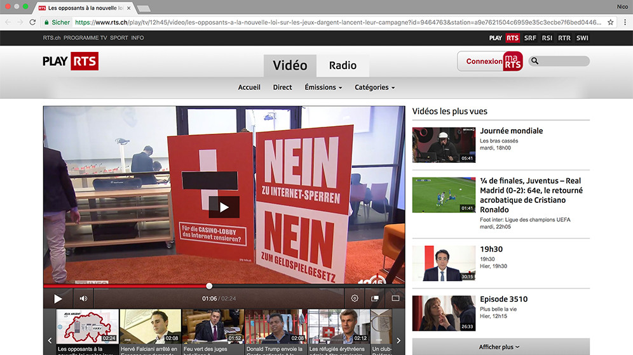Viewport: 633px width, 355px height.
Task: Open video settings gear icon
Action: [x=355, y=298]
